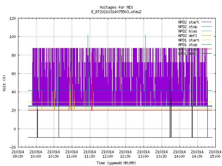Click the x-axis tick label 09:30
This screenshot has height=166, width=222.
[x=18, y=157]
